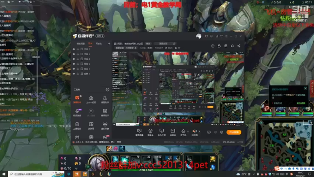Hide the 全屏 1 layer
The width and height of the screenshot is (314, 177).
pyautogui.click(x=74, y=74)
